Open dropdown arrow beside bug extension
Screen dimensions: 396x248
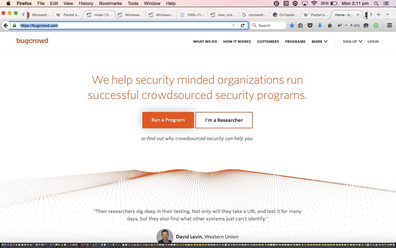[346, 25]
